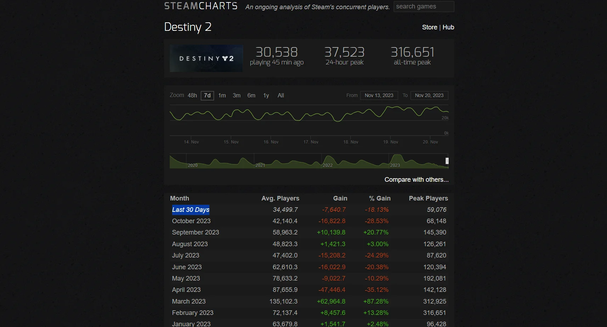Open the Hub link
The width and height of the screenshot is (607, 327).
pos(448,27)
